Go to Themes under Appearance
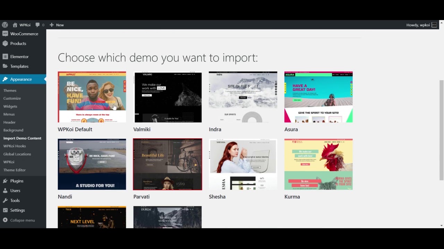The image size is (444, 249). [10, 91]
